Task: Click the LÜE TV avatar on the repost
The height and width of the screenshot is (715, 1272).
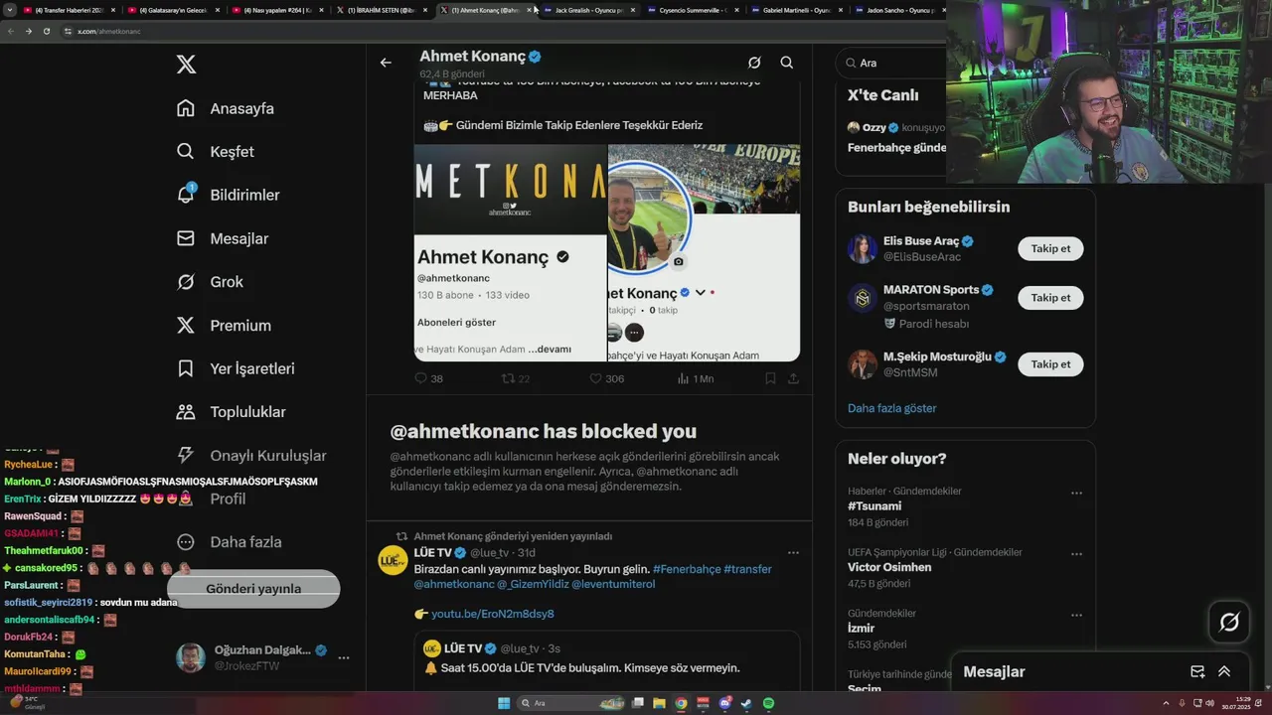Action: click(x=393, y=560)
